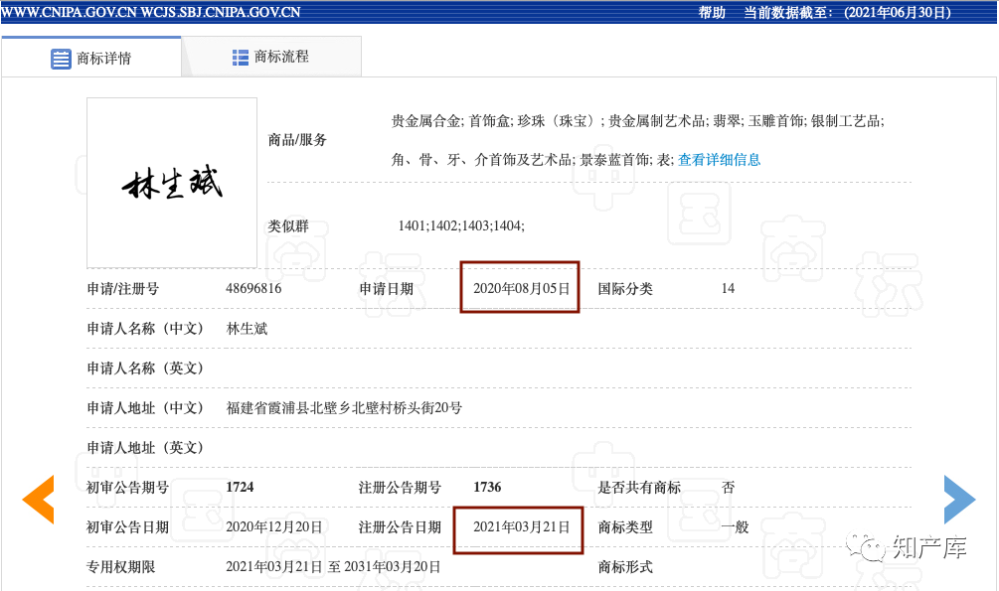Click the similar group codes 1401;1402;1403;1404
The image size is (999, 591).
(x=461, y=226)
